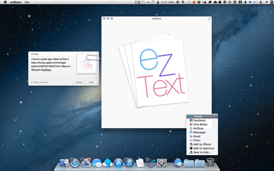Click the speech bubble menu bar icon
Screen dimensions: 274x171
point(189,2)
